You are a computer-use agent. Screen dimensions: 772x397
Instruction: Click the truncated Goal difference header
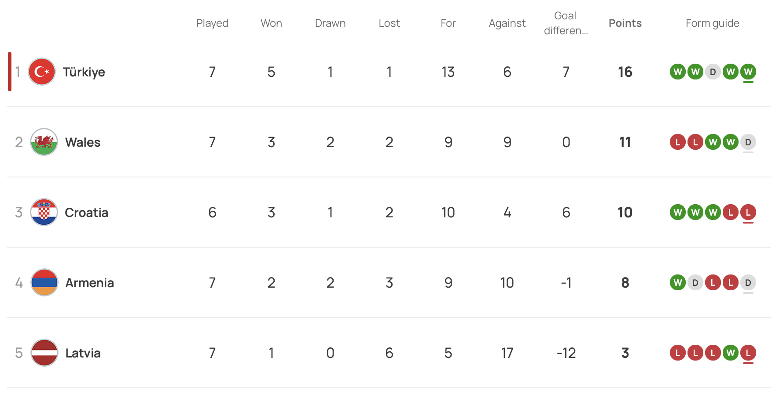click(x=566, y=23)
